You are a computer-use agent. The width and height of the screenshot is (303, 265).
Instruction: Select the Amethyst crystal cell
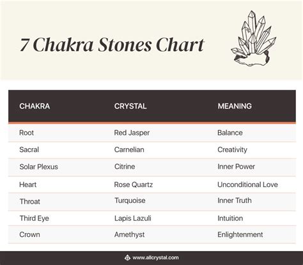pyautogui.click(x=130, y=235)
